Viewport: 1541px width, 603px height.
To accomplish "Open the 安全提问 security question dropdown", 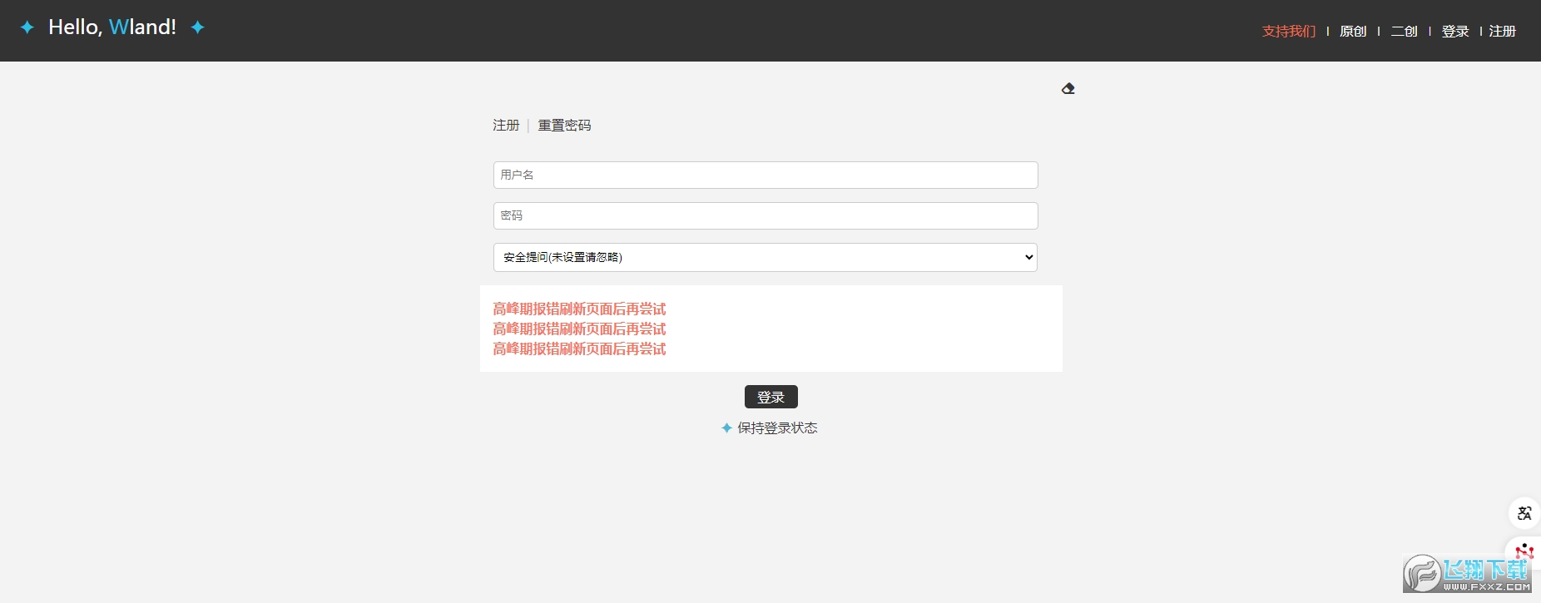I will 765,257.
